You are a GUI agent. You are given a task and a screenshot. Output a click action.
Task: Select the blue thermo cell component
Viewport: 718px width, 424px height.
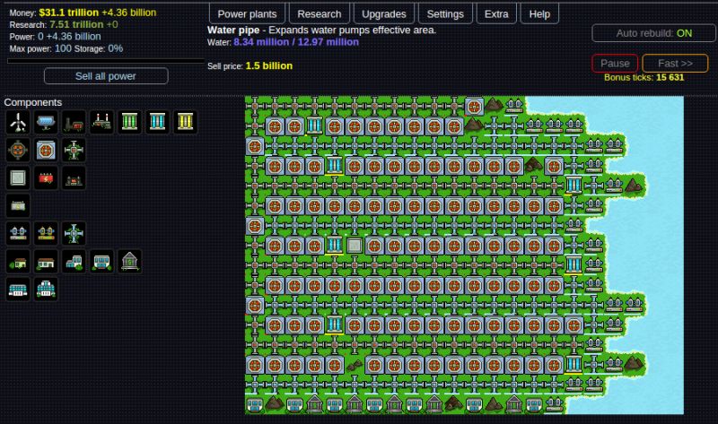[158, 122]
